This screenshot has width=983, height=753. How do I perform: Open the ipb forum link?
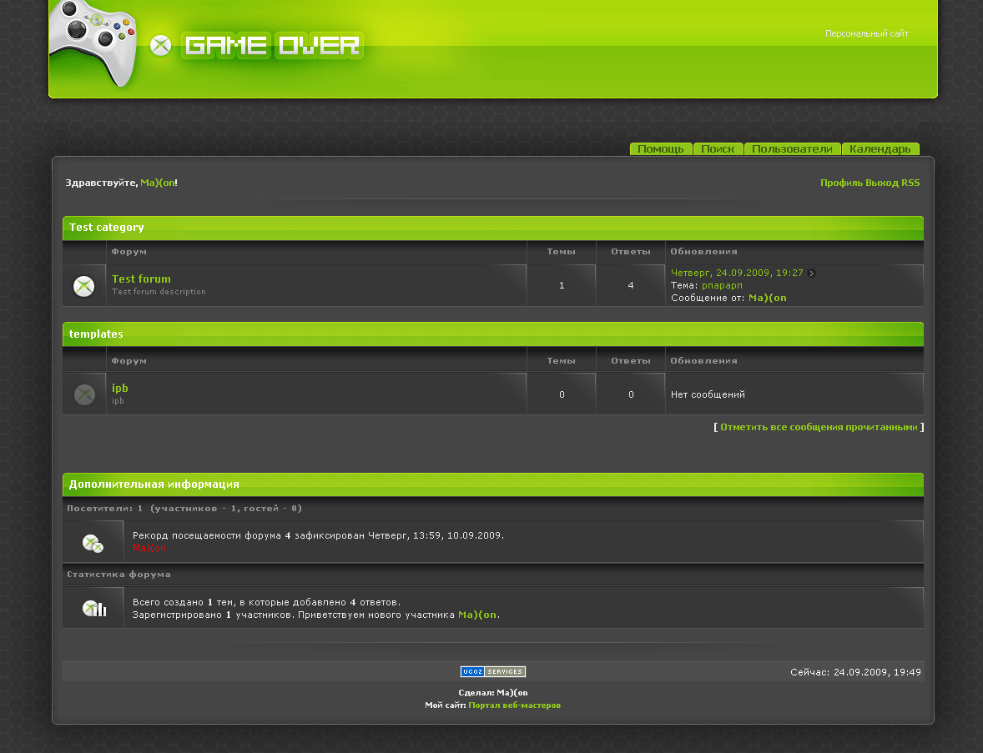[119, 389]
